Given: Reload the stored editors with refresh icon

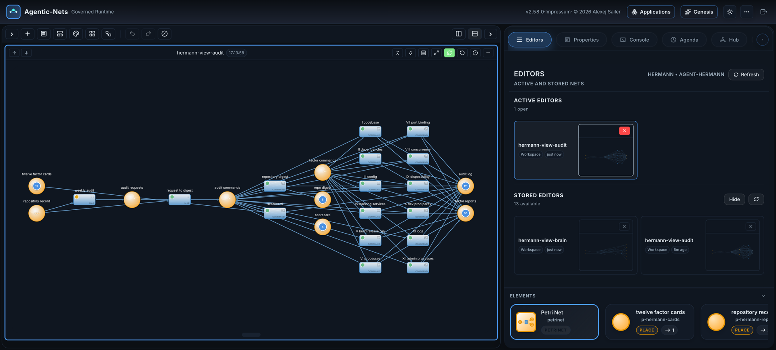Looking at the screenshot, I should (756, 199).
